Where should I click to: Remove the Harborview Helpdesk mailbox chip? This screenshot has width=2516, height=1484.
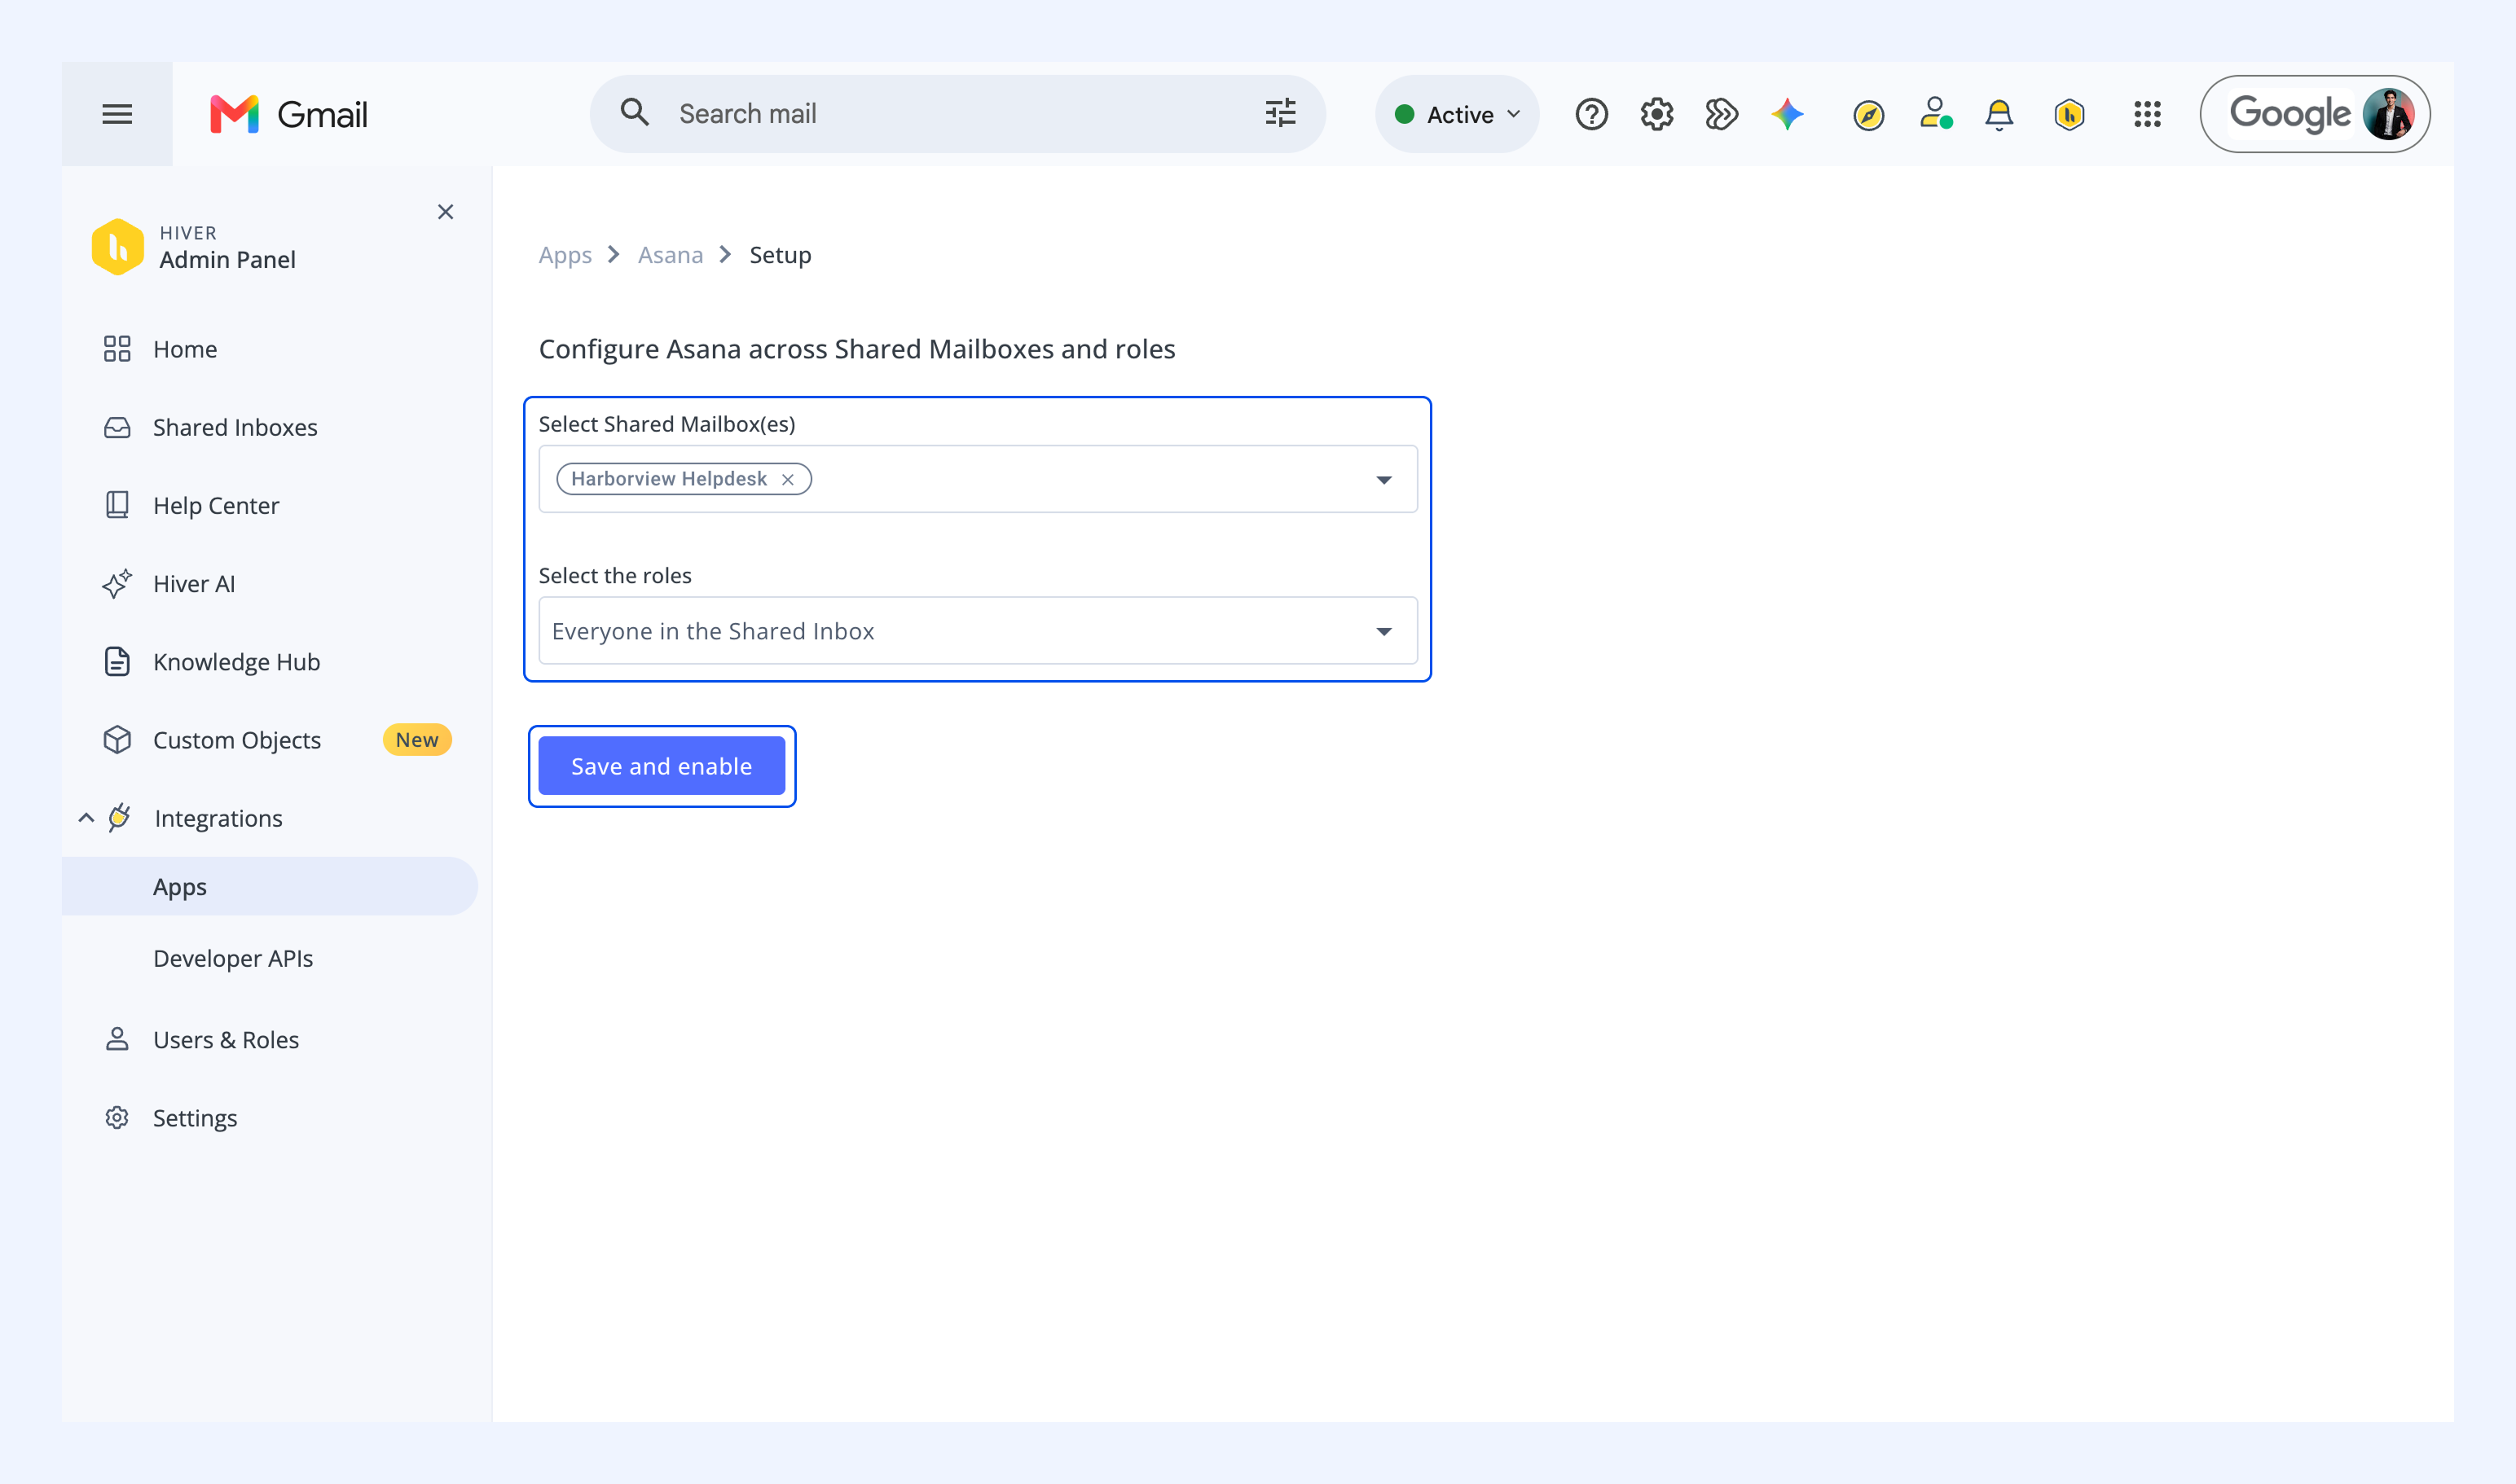tap(787, 479)
